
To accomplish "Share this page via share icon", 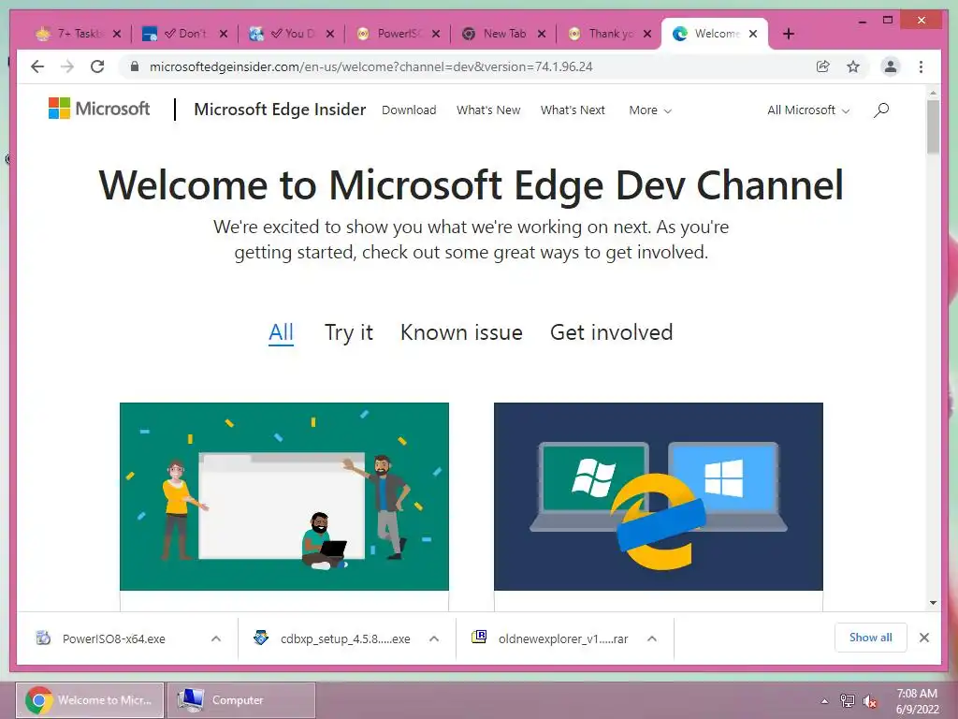I will click(823, 66).
